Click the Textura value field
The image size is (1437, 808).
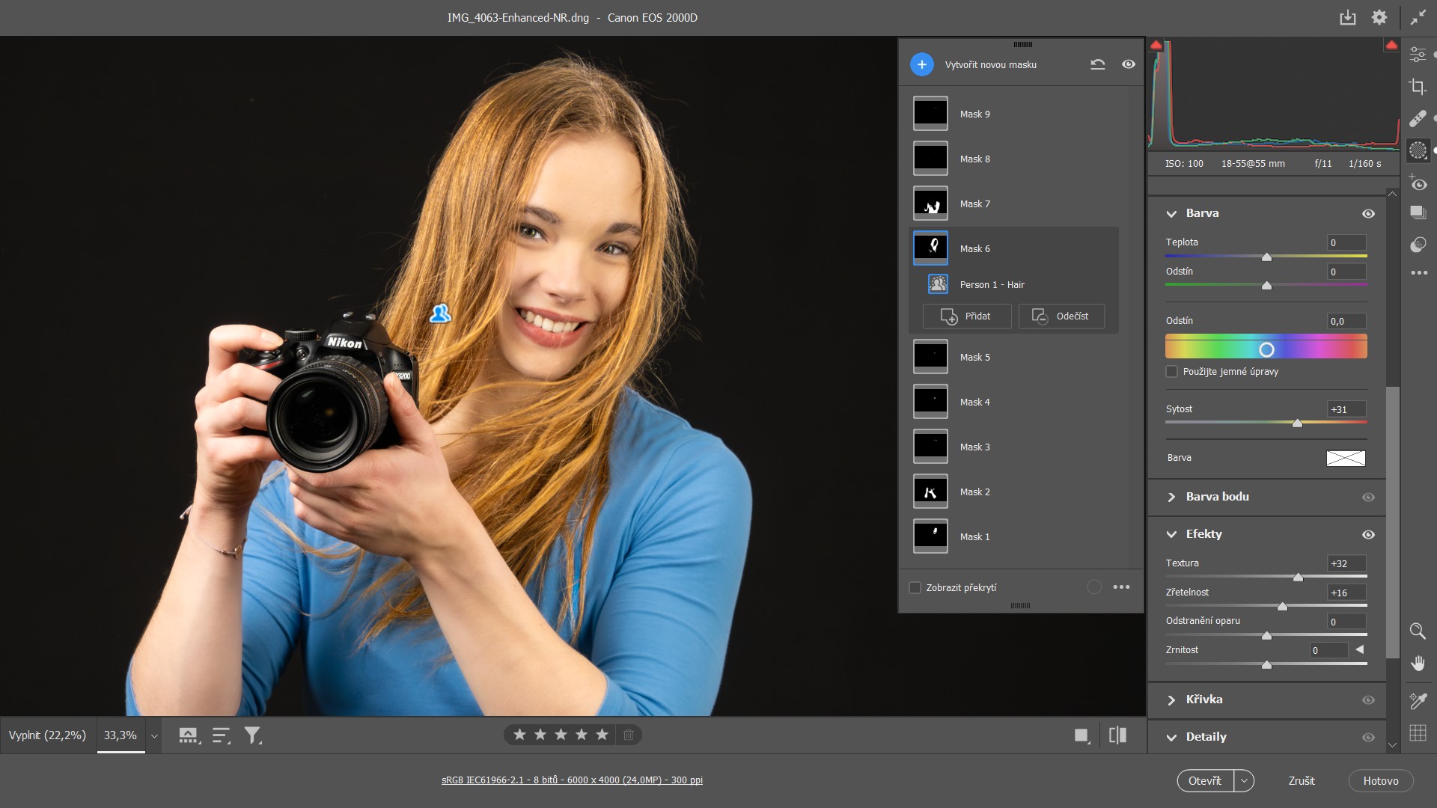pos(1346,564)
